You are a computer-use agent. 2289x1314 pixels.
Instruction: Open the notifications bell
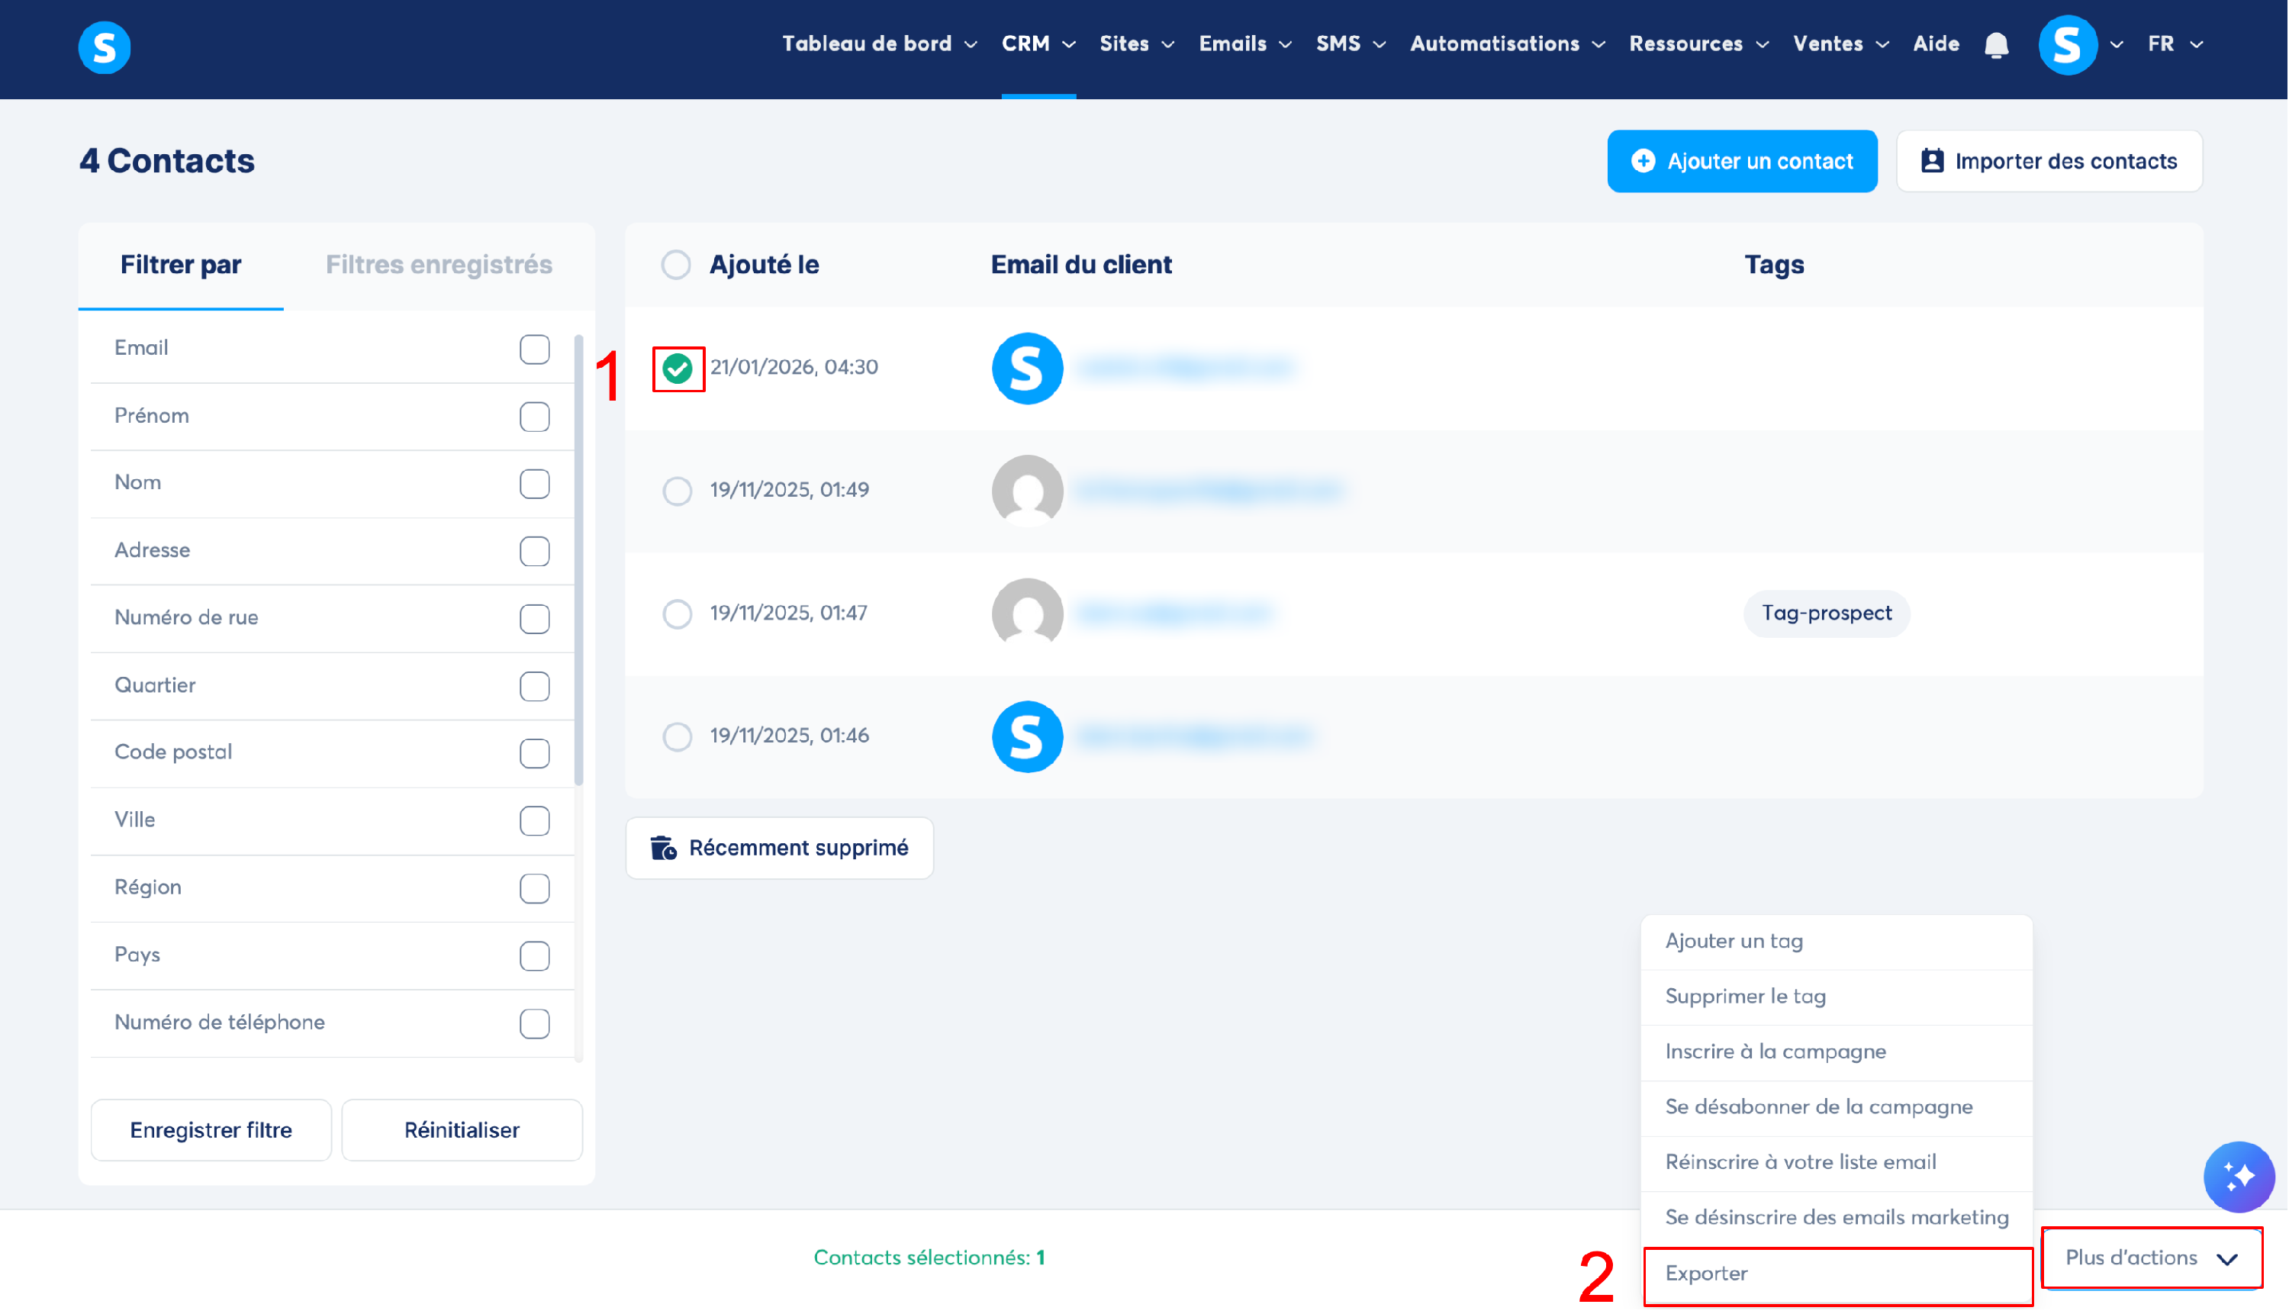click(1996, 45)
